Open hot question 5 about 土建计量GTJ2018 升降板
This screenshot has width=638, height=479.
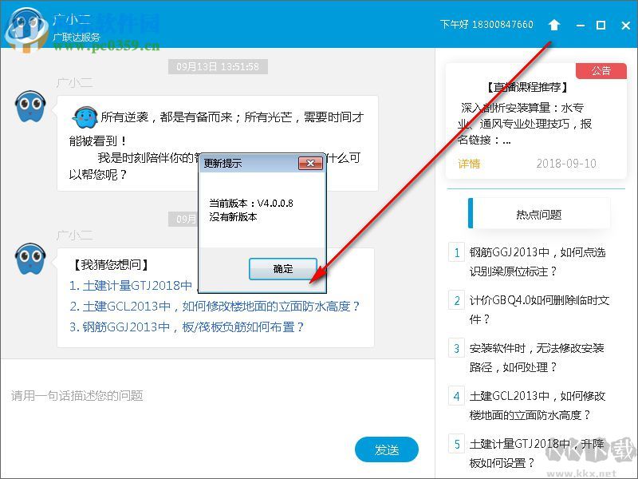537,453
